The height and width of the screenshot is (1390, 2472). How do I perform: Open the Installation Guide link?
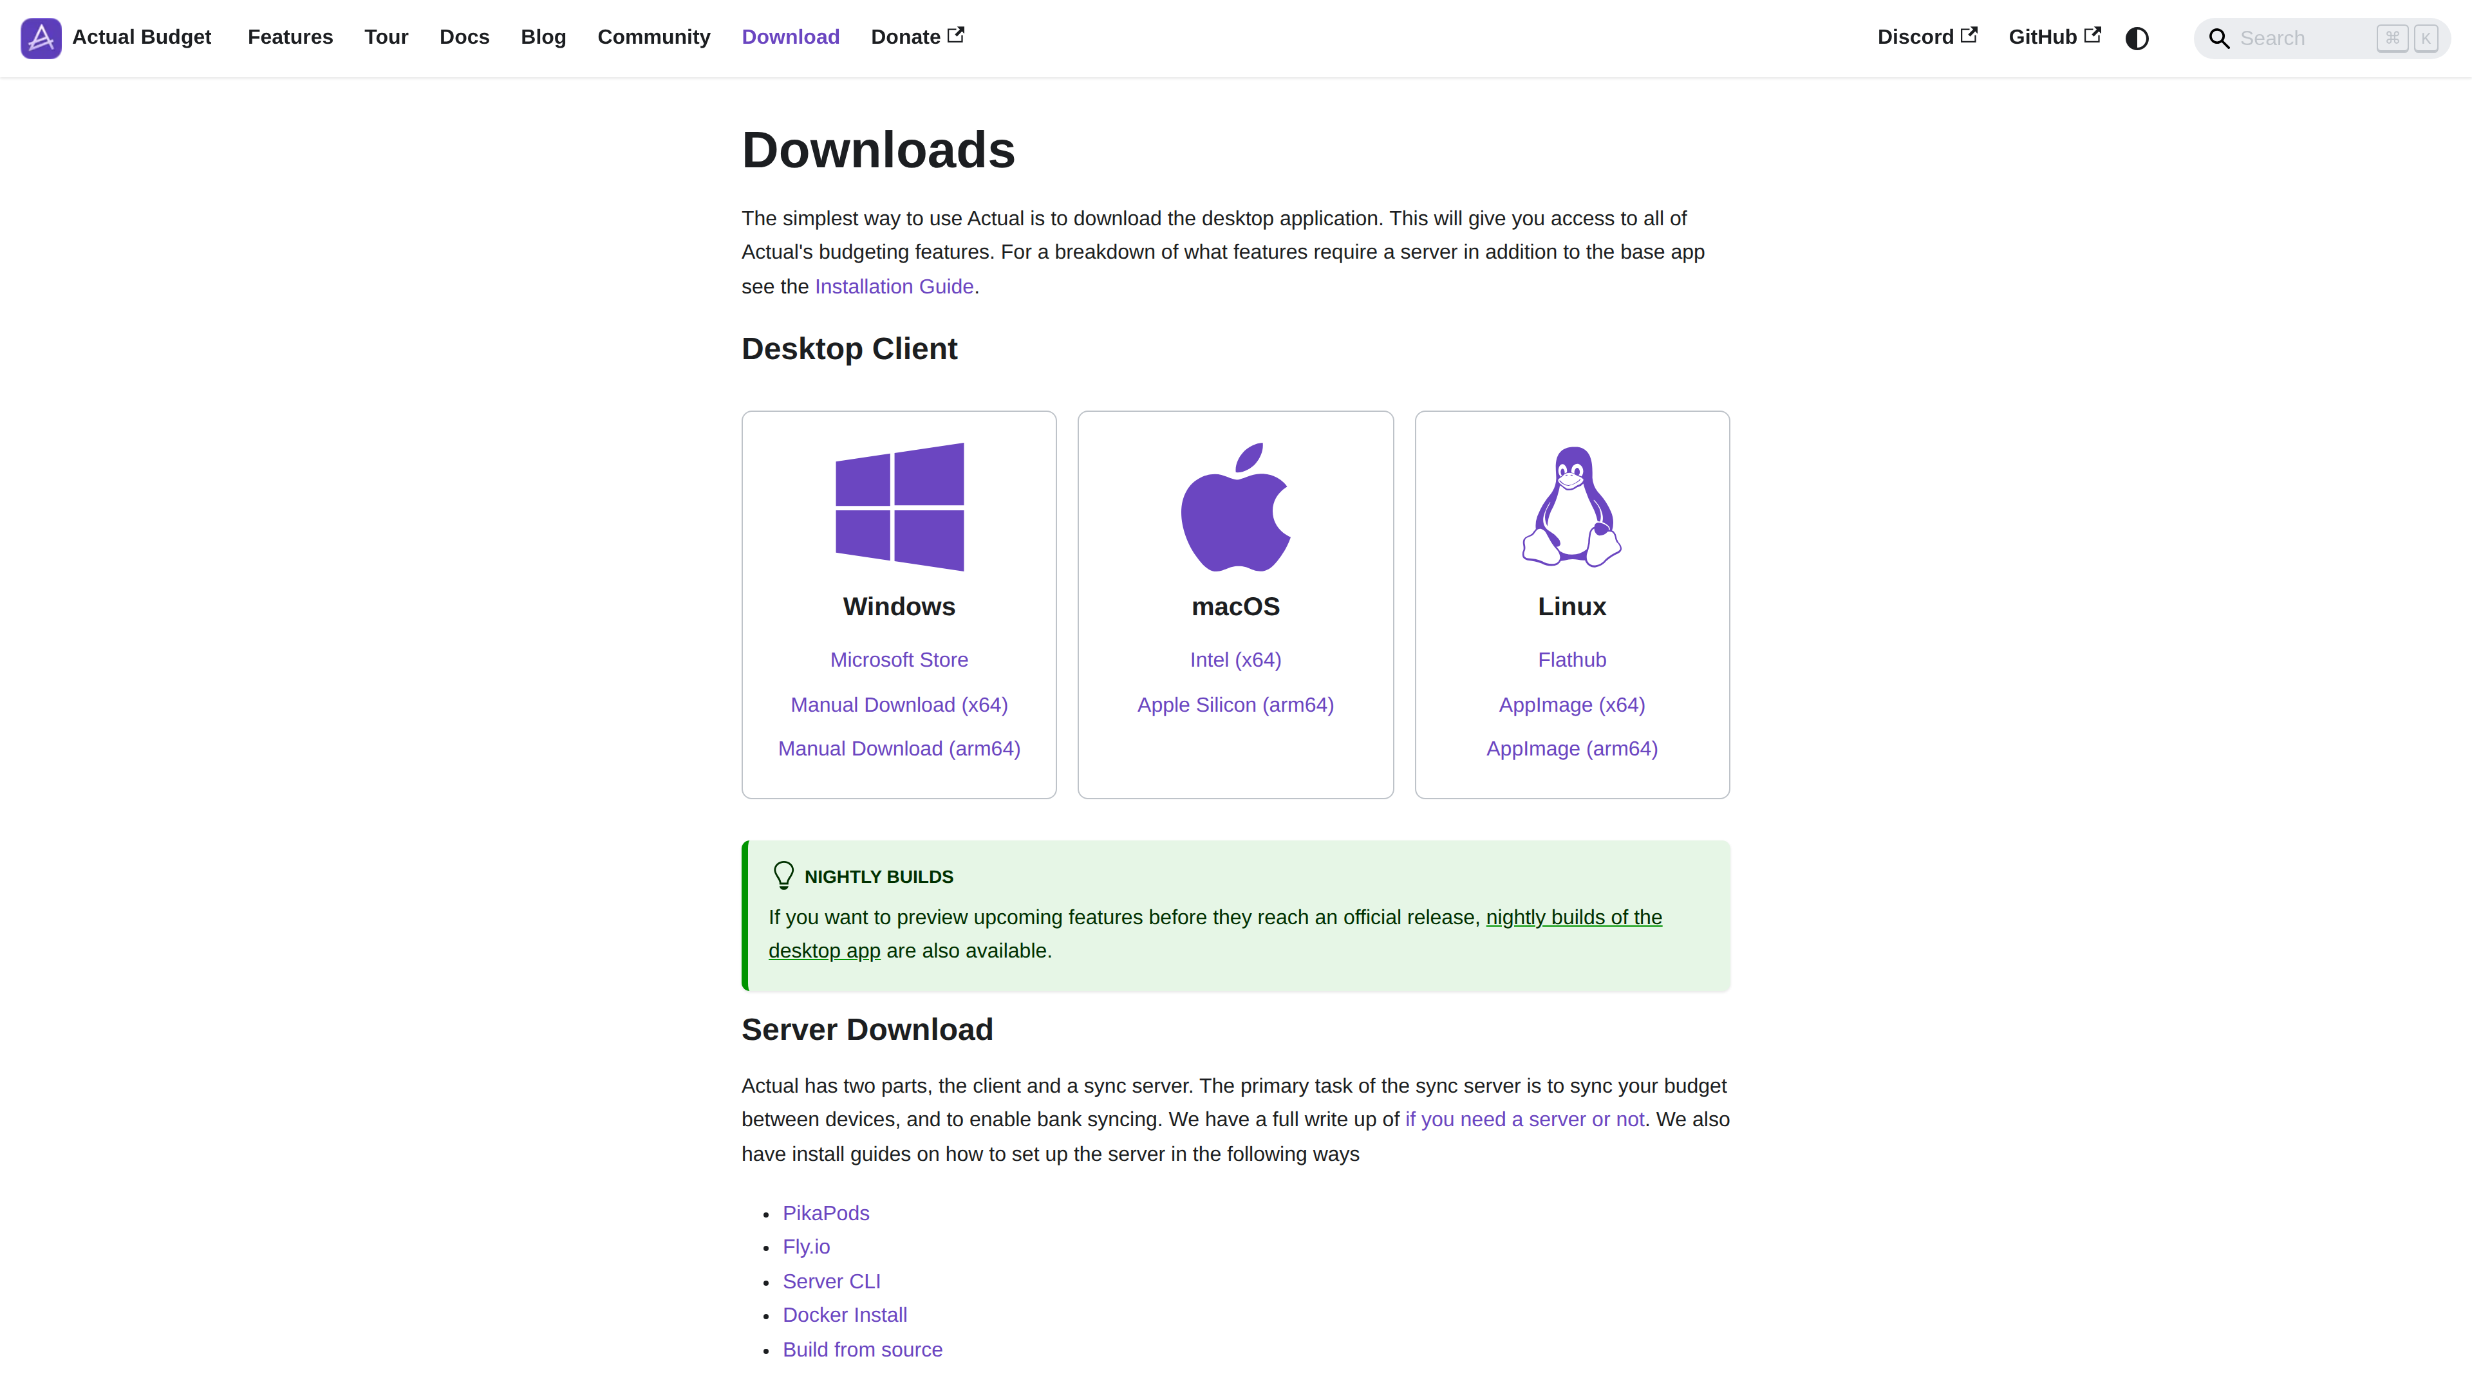click(894, 286)
